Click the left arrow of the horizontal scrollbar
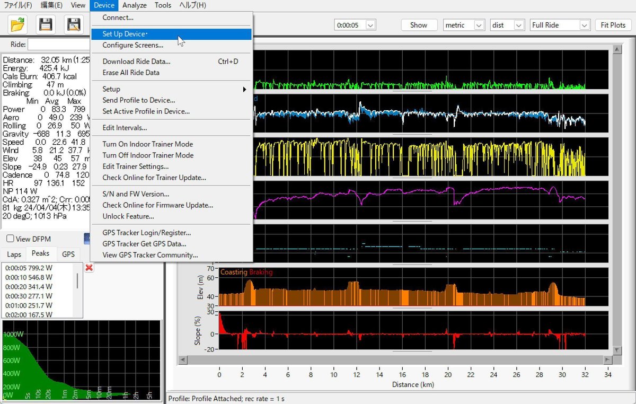Viewport: 636px width, 404px height. (182, 360)
